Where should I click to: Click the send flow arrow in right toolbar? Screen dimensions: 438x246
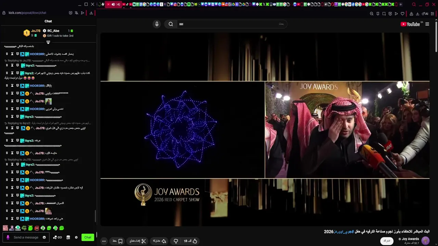396,14
